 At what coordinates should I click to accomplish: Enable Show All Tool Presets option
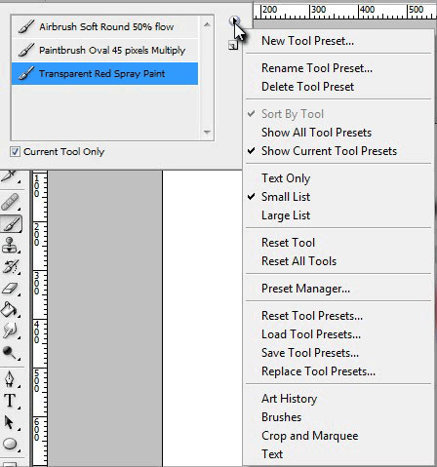click(x=316, y=133)
